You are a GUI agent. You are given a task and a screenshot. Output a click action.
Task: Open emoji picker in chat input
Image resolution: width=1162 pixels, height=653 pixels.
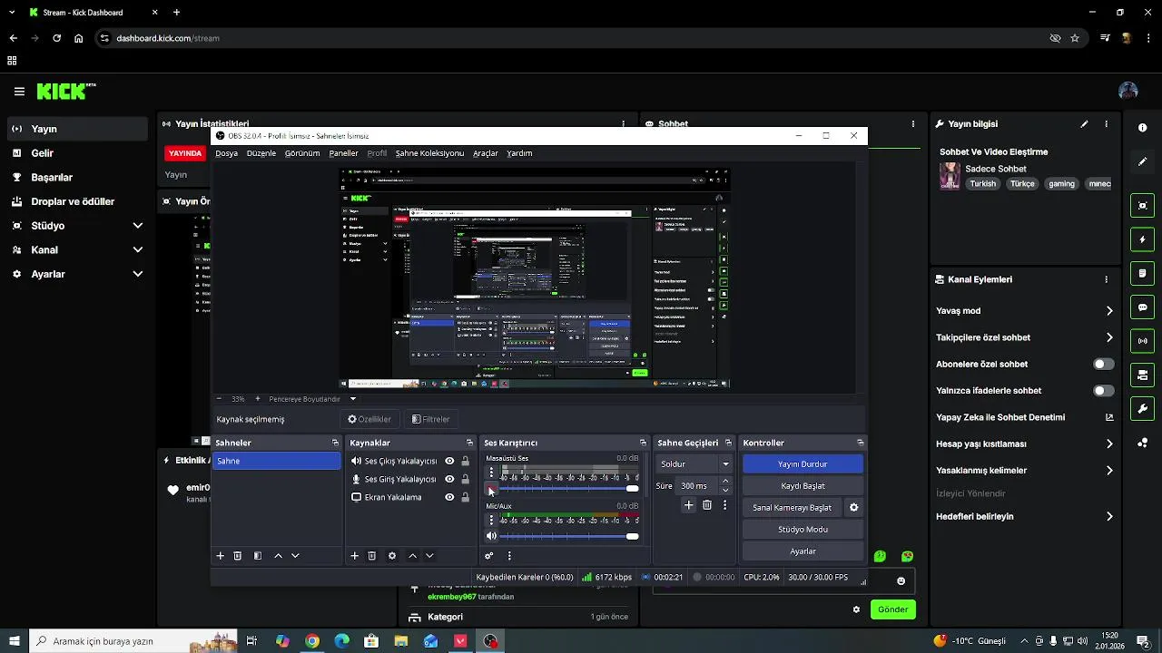(x=901, y=581)
